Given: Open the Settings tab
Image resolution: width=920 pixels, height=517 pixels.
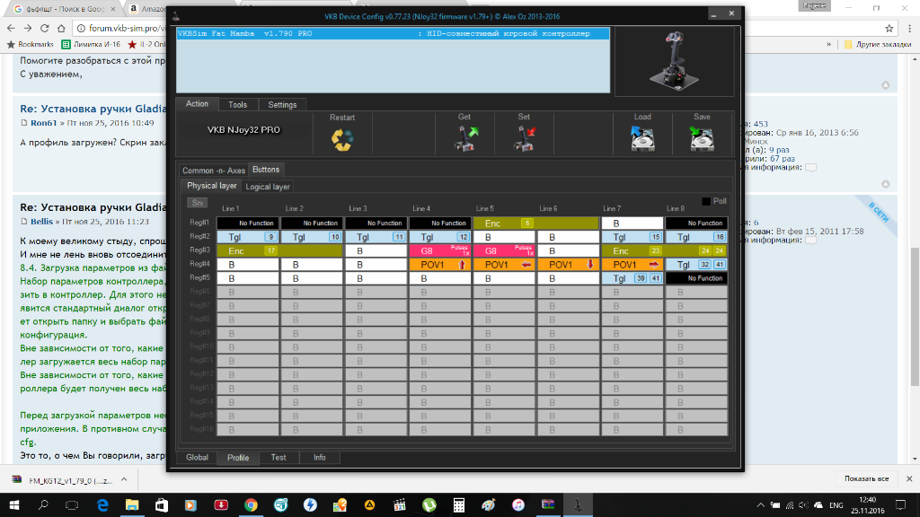Looking at the screenshot, I should coord(282,104).
